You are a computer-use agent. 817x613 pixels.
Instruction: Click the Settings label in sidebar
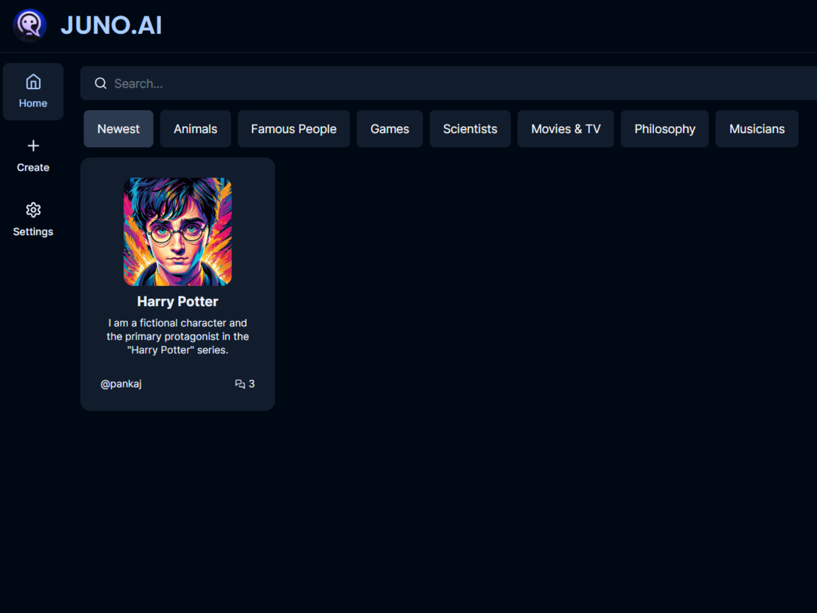33,232
